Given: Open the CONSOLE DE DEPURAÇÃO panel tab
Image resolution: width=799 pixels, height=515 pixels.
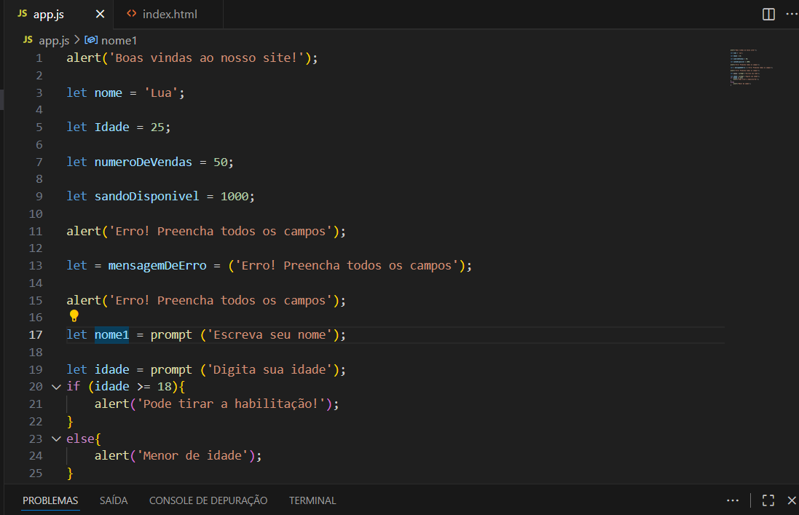Looking at the screenshot, I should tap(208, 500).
